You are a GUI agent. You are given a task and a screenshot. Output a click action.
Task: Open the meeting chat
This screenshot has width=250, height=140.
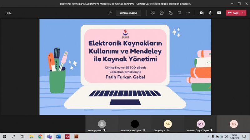pos(162,13)
